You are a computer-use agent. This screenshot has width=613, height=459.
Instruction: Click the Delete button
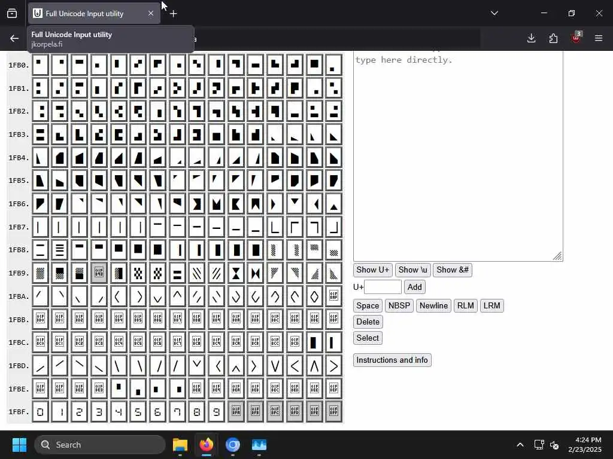coord(368,322)
